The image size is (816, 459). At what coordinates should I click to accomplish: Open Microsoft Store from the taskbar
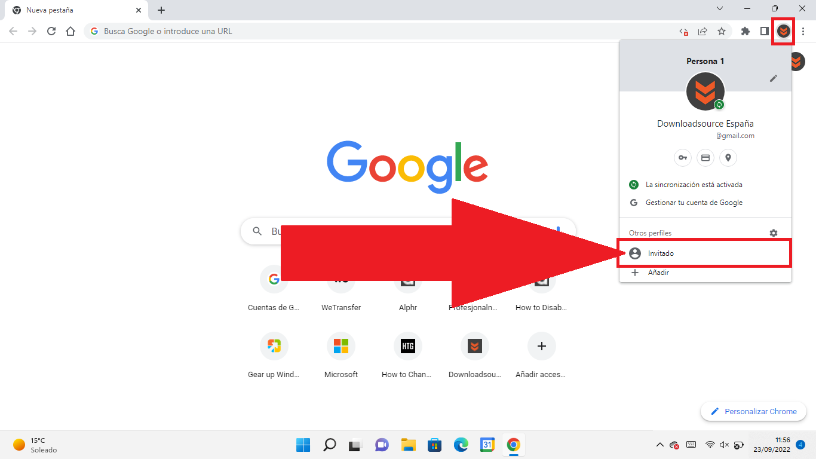point(434,445)
